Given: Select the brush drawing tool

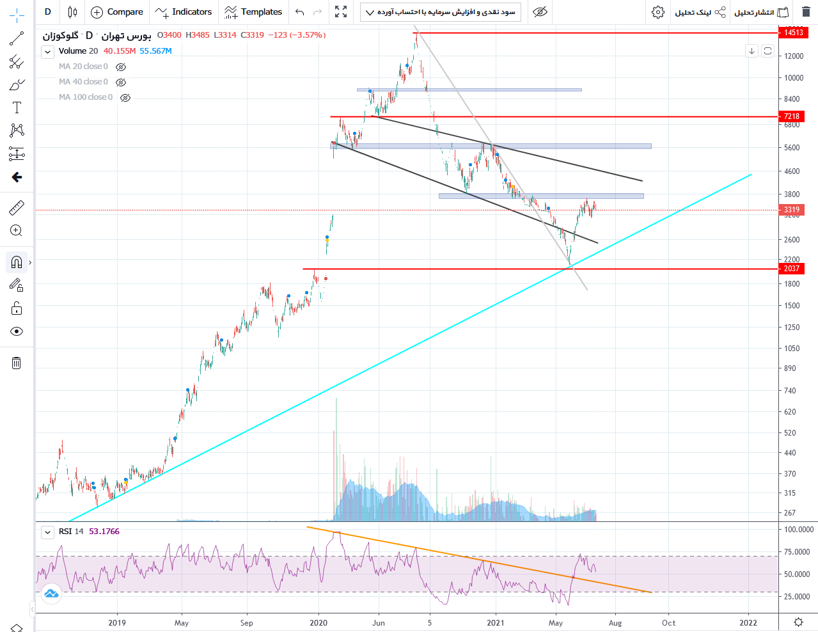Looking at the screenshot, I should [x=17, y=85].
